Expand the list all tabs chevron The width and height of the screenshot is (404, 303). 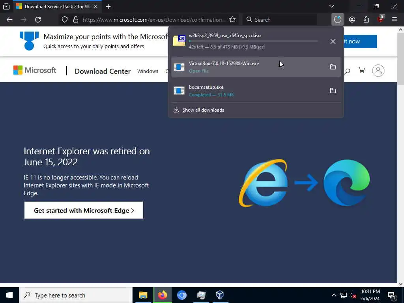click(x=332, y=6)
